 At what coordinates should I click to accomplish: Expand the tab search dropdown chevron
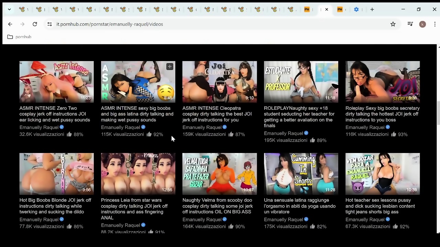9,10
